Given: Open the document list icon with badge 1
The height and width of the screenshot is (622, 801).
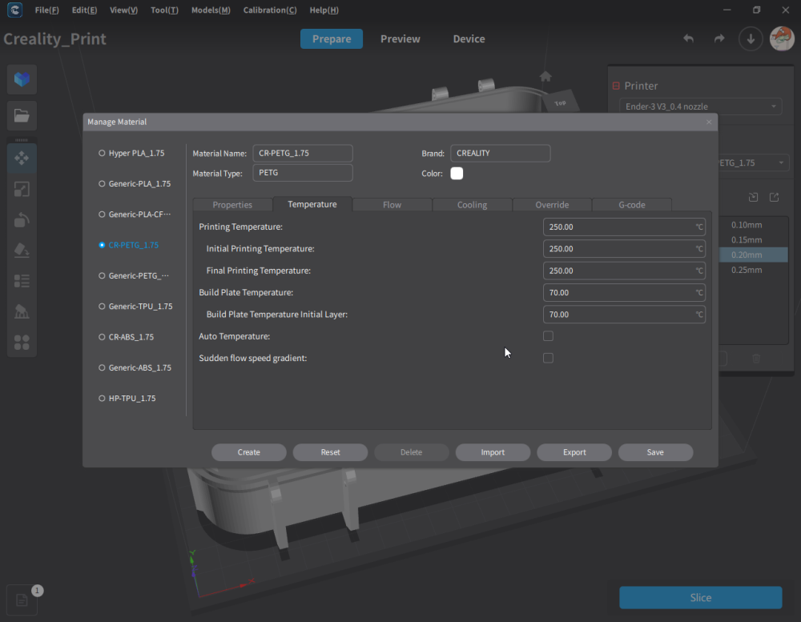Looking at the screenshot, I should (x=22, y=600).
